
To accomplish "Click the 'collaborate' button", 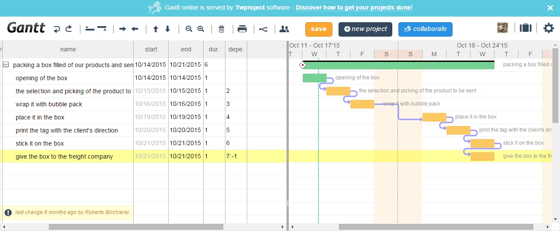I will tap(425, 29).
